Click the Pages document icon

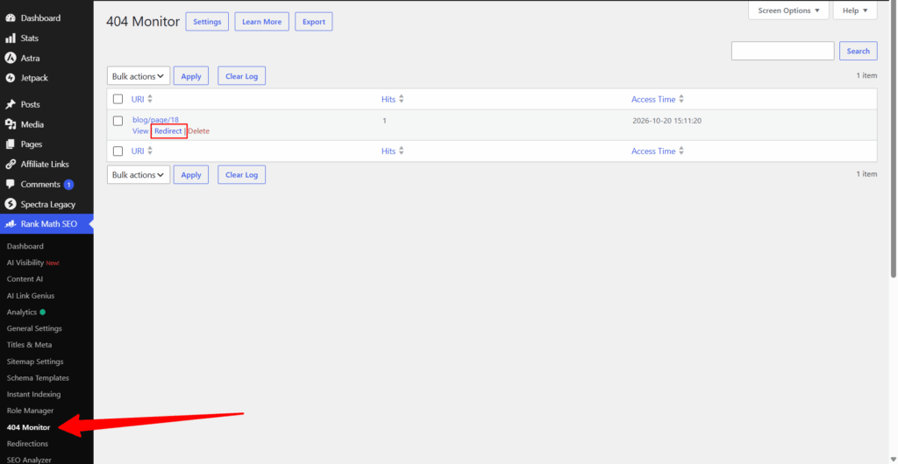[x=11, y=144]
